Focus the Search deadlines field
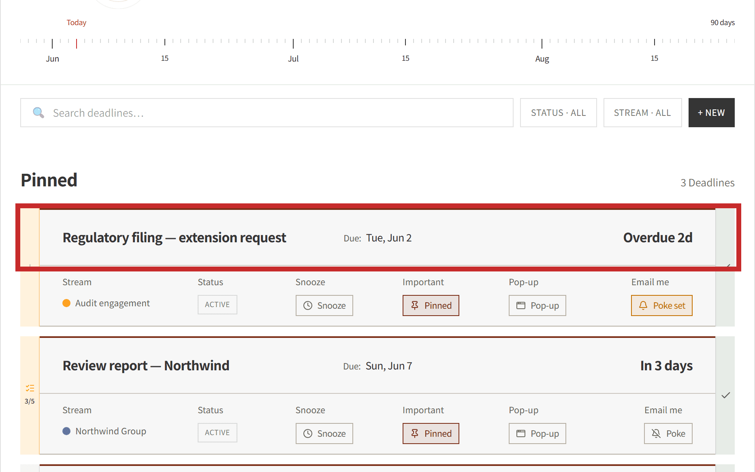This screenshot has width=755, height=472. tap(267, 113)
